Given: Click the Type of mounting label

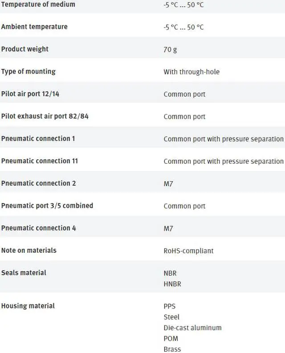Looking at the screenshot, I should point(28,71).
